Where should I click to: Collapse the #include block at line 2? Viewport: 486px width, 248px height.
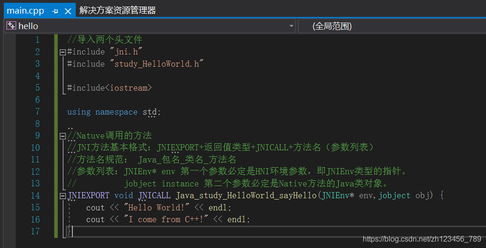coord(63,52)
